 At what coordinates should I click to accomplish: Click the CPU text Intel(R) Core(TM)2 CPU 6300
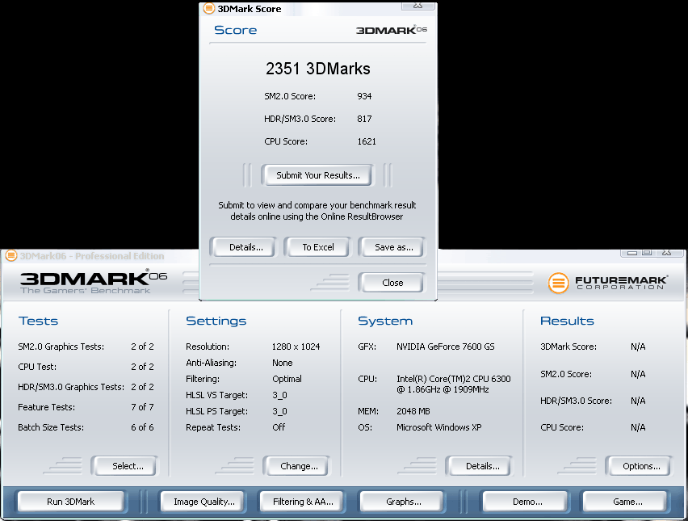click(x=453, y=379)
